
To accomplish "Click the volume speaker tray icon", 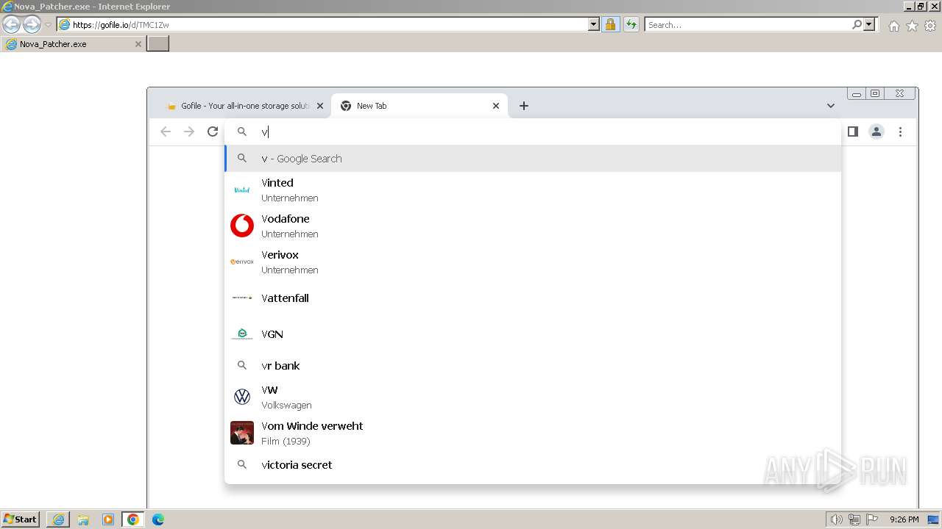I will coord(836,519).
